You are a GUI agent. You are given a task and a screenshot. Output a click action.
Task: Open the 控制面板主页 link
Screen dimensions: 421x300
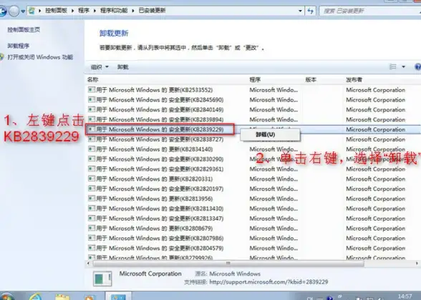(24, 30)
